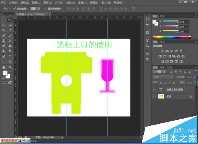Add a Levels adjustment layer

167,51
